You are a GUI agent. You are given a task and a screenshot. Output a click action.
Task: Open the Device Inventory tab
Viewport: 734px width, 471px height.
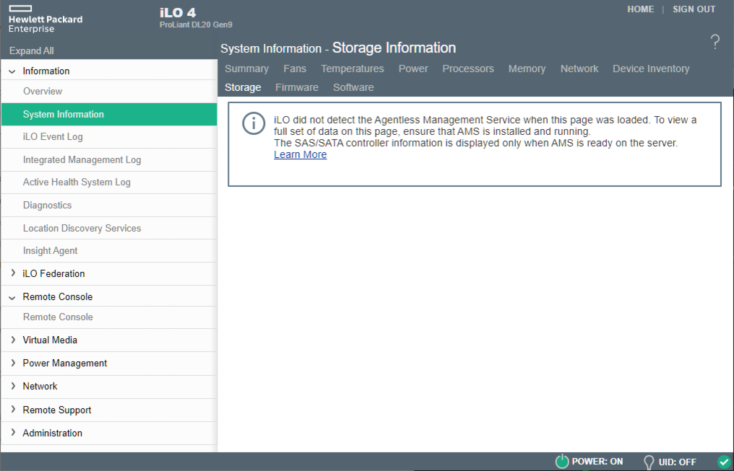tap(651, 69)
